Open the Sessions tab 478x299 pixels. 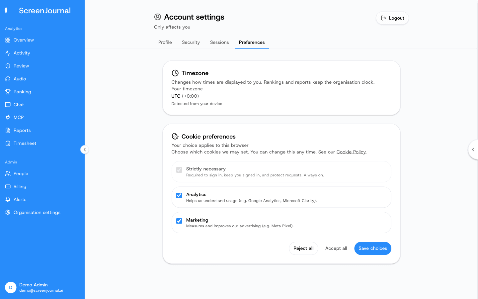click(219, 42)
